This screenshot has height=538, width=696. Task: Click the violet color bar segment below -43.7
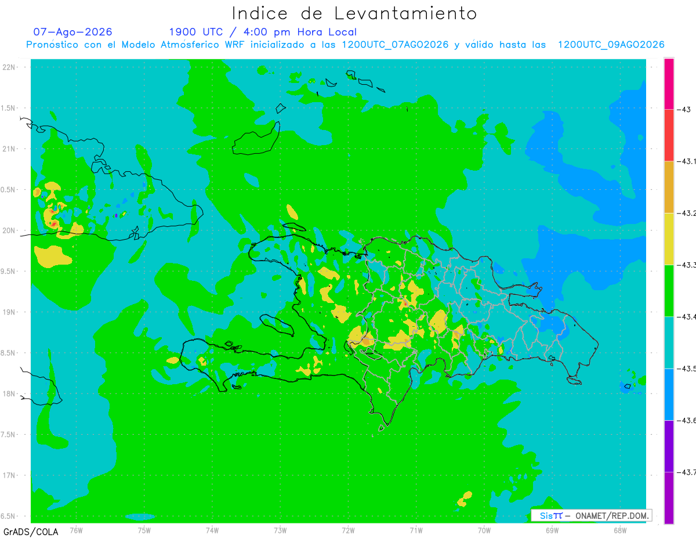(x=669, y=497)
